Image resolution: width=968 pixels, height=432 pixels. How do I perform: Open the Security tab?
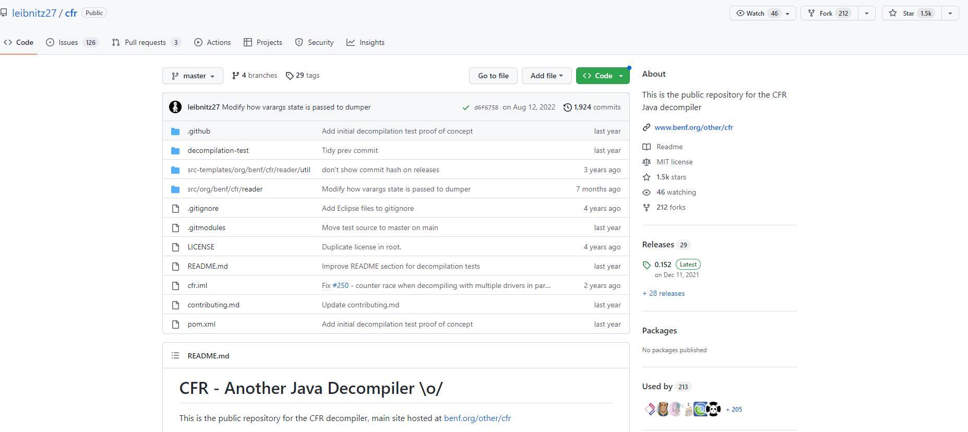coord(314,42)
